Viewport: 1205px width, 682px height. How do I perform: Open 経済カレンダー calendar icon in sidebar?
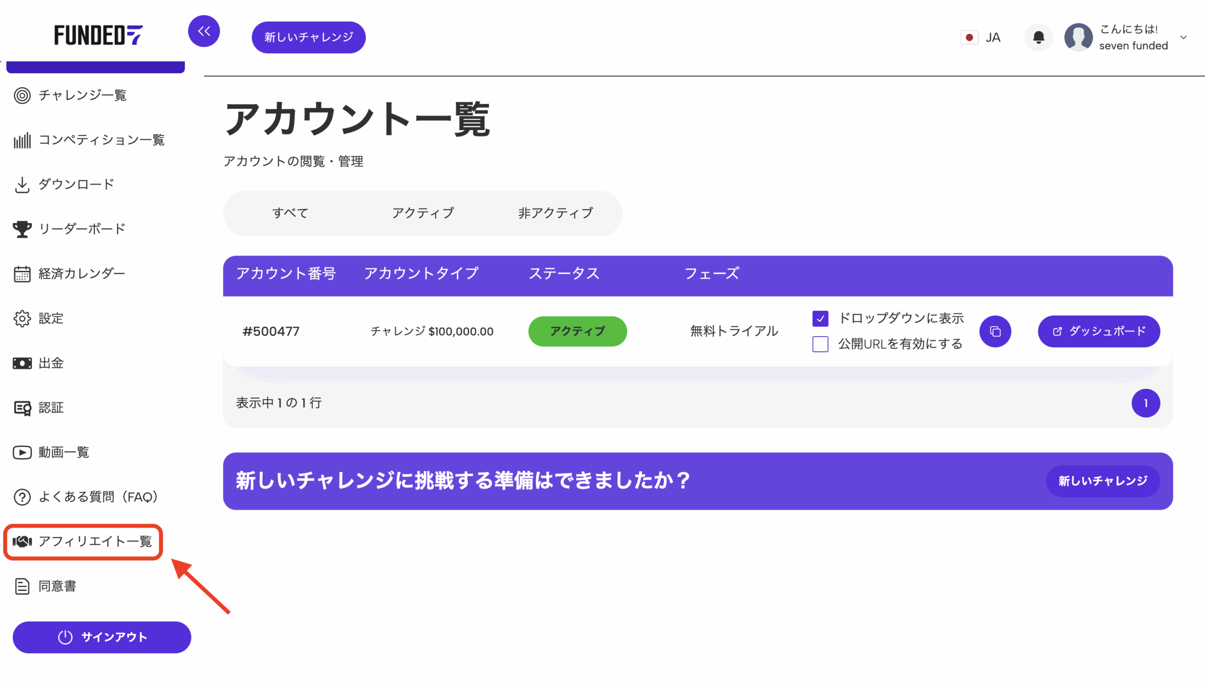click(22, 274)
